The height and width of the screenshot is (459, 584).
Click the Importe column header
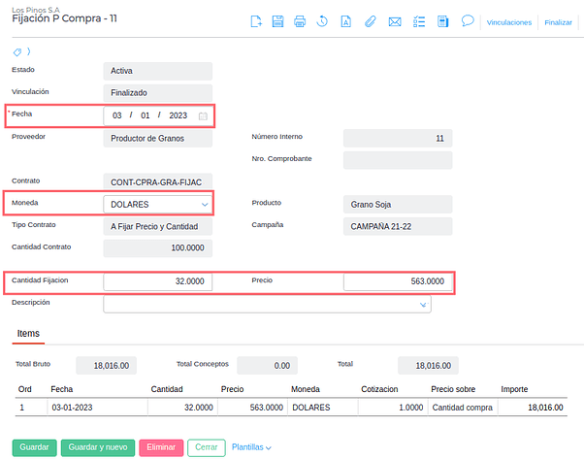pos(514,389)
